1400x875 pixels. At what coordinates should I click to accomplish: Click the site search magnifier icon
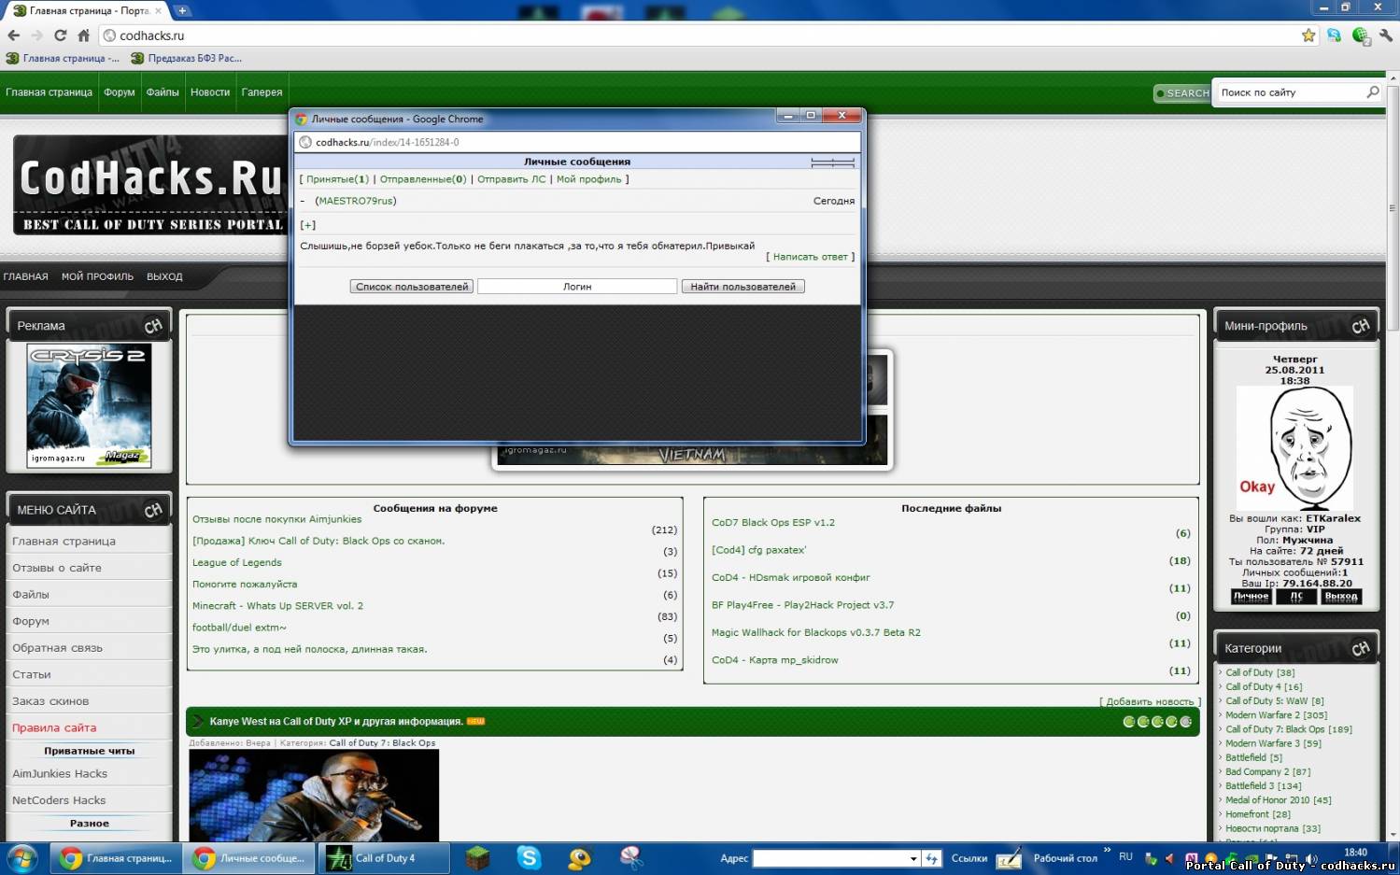pos(1372,92)
